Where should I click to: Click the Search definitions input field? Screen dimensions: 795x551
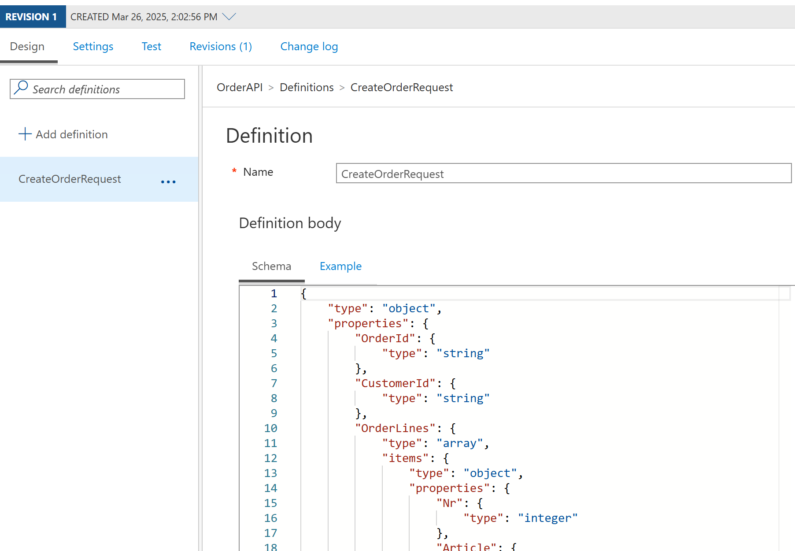(97, 89)
